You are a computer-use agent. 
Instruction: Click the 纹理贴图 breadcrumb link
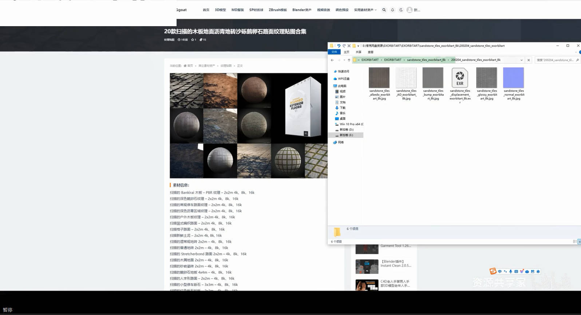click(x=226, y=66)
